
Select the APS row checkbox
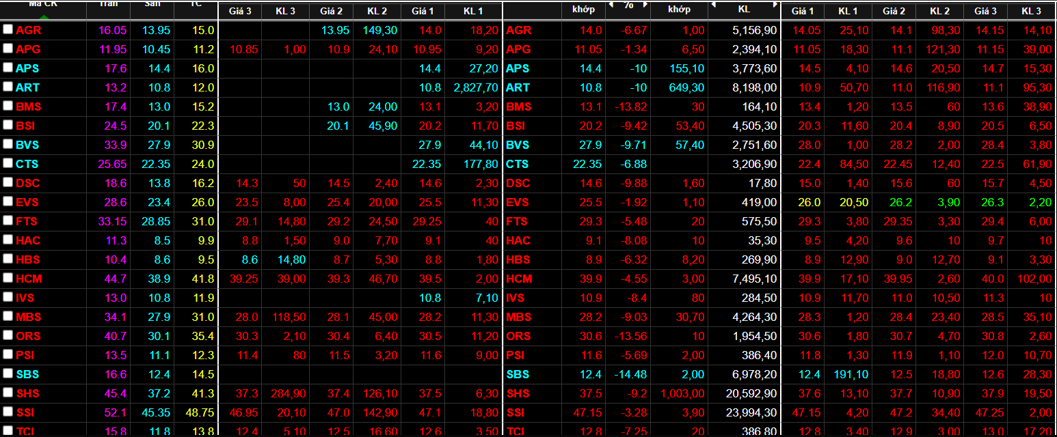click(x=8, y=68)
